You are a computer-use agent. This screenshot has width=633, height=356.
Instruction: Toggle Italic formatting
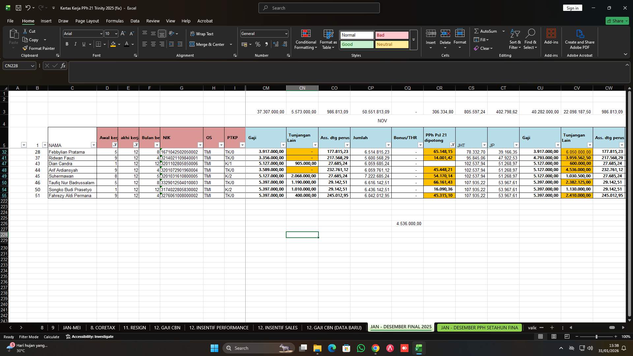tap(75, 44)
